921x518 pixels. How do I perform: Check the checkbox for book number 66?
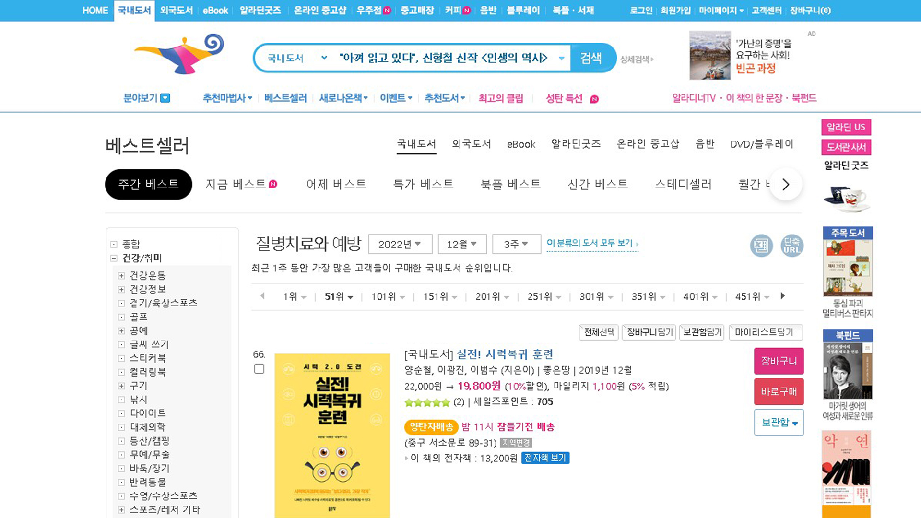click(x=259, y=369)
